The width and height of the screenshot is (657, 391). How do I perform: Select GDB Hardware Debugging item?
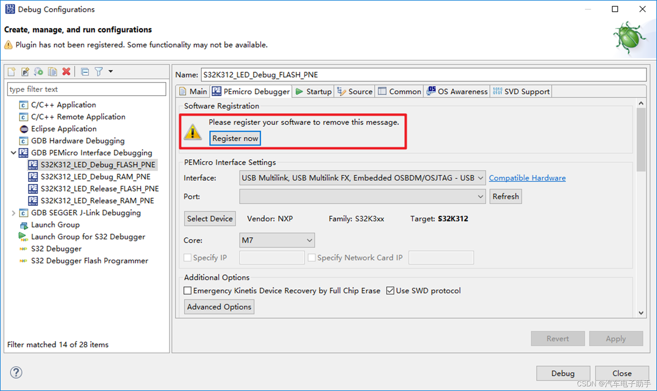78,141
